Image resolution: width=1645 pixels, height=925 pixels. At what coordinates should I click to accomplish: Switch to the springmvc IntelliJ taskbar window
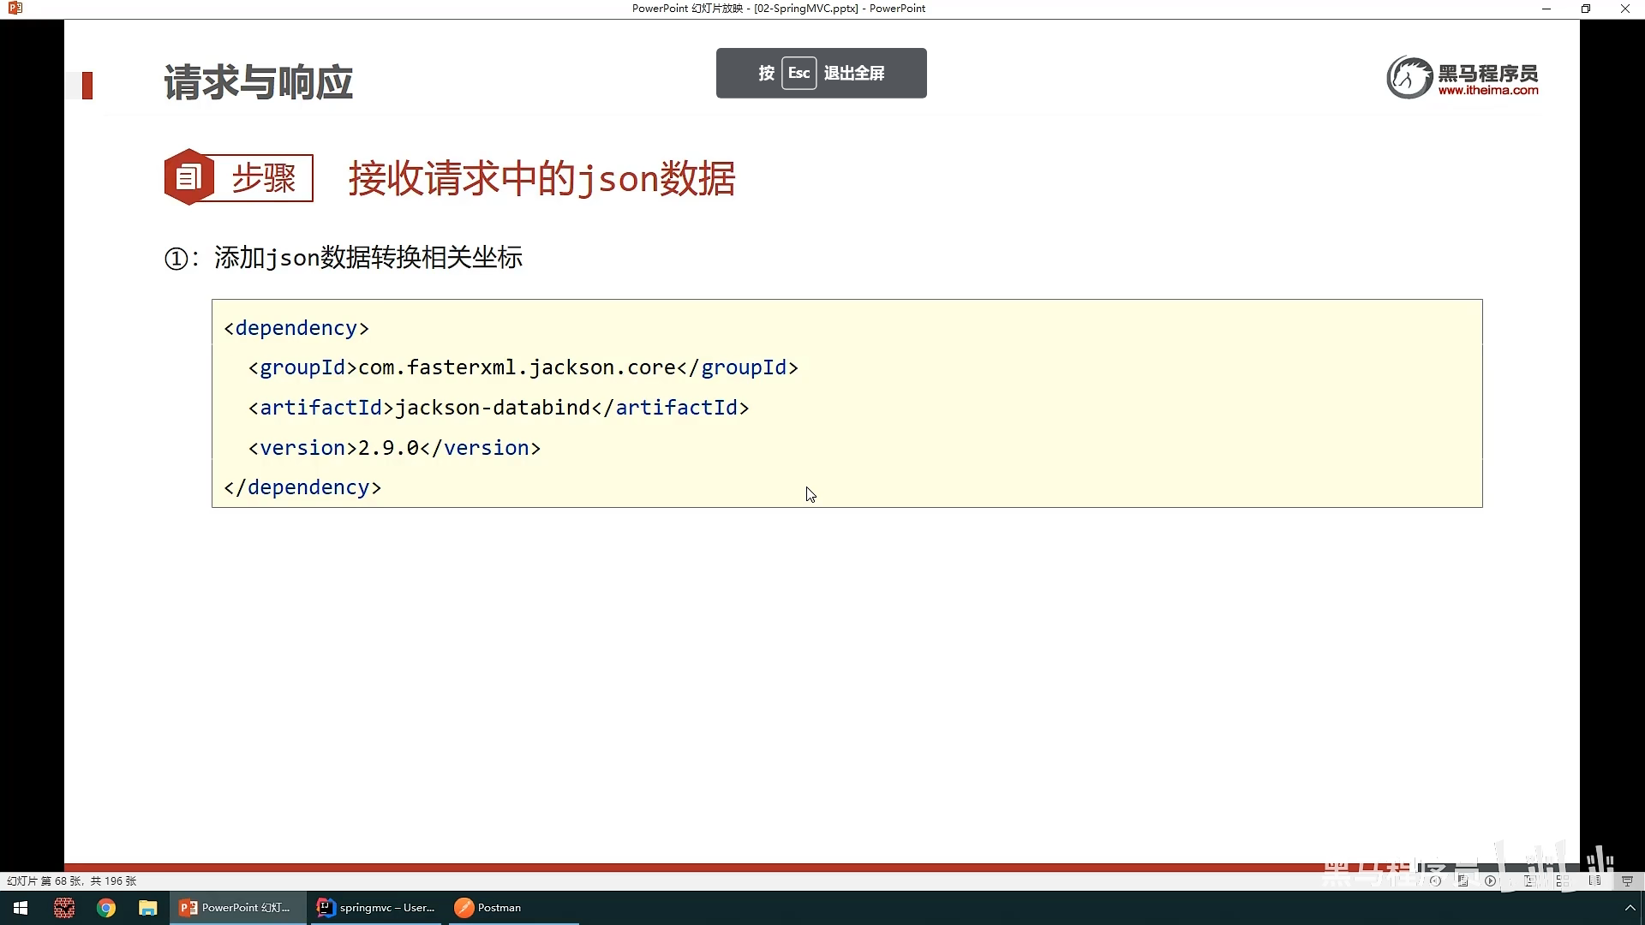pyautogui.click(x=376, y=908)
